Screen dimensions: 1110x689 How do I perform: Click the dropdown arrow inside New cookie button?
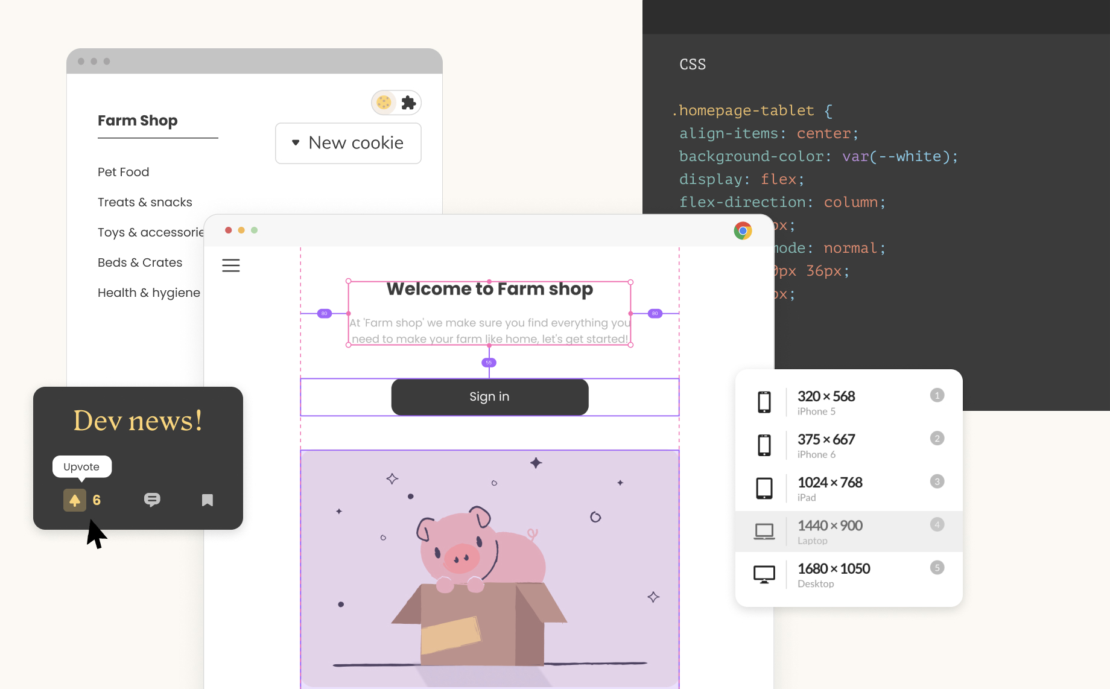pos(296,143)
